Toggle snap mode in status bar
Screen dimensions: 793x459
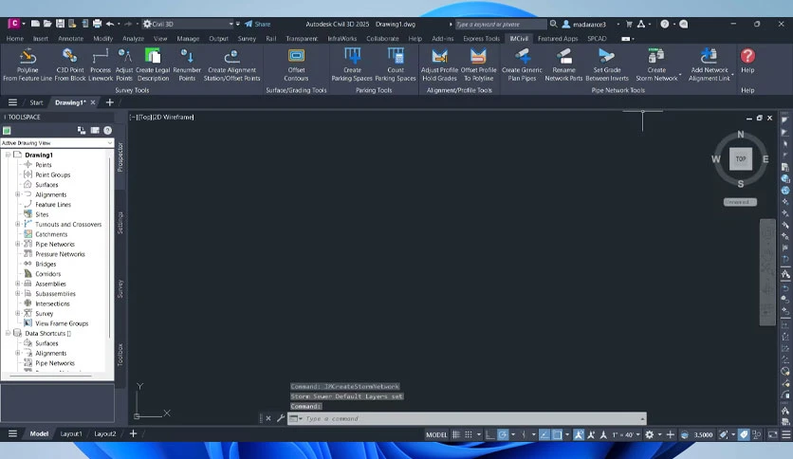tap(469, 434)
